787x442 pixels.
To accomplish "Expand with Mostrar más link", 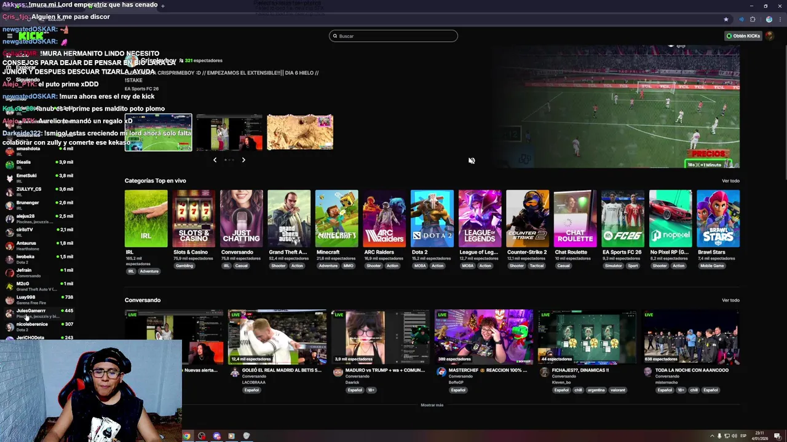I will [x=432, y=405].
